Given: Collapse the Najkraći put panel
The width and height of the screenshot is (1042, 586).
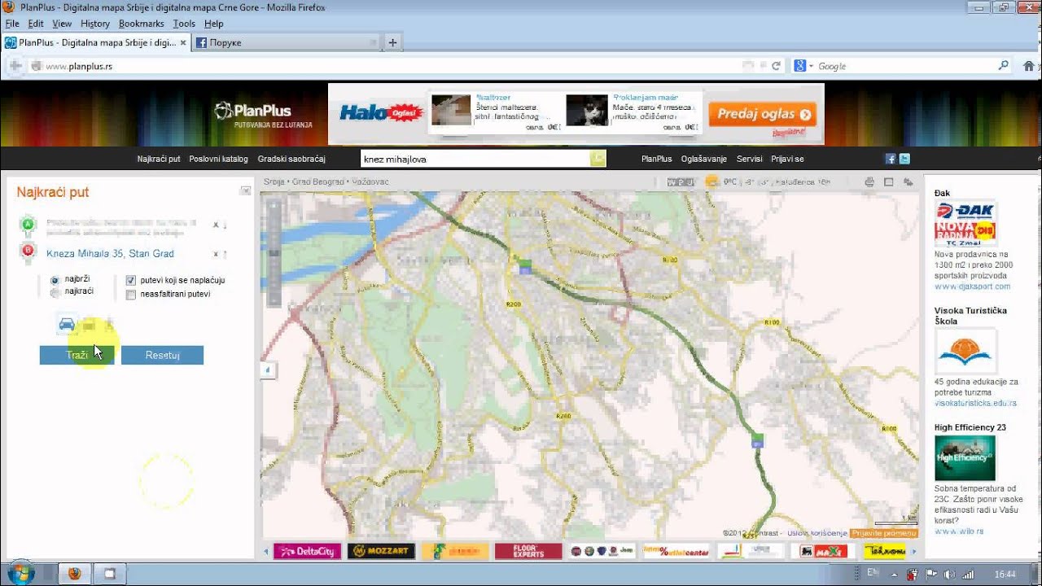Looking at the screenshot, I should pyautogui.click(x=245, y=190).
